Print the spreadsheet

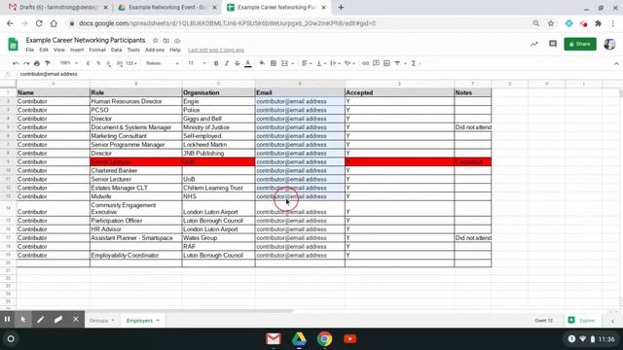click(37, 63)
